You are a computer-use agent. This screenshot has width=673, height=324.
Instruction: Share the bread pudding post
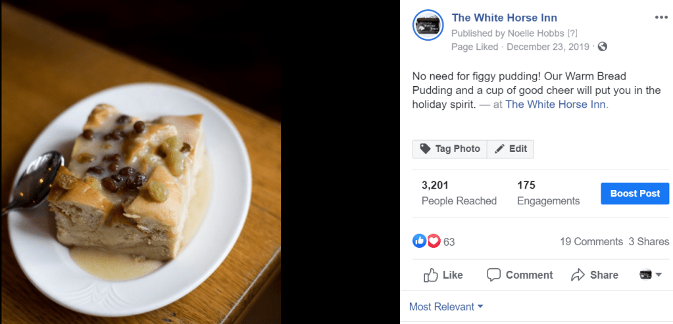tap(595, 275)
